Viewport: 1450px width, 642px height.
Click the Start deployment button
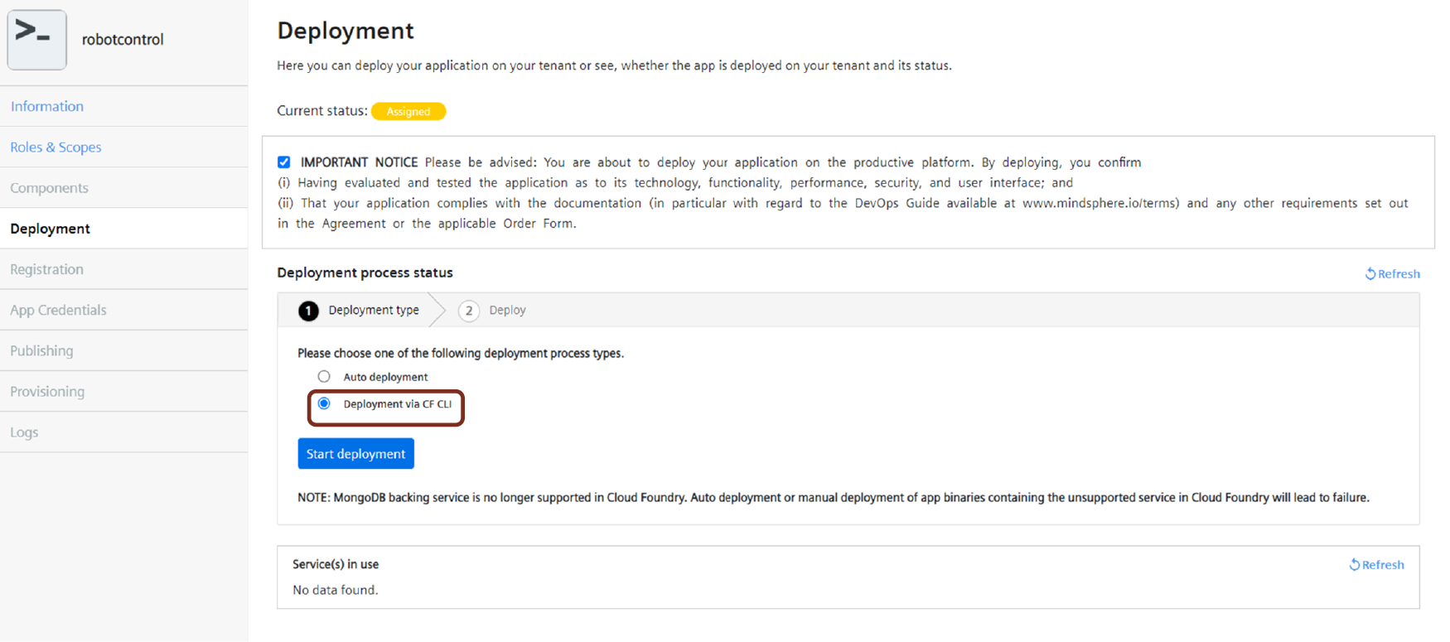355,454
